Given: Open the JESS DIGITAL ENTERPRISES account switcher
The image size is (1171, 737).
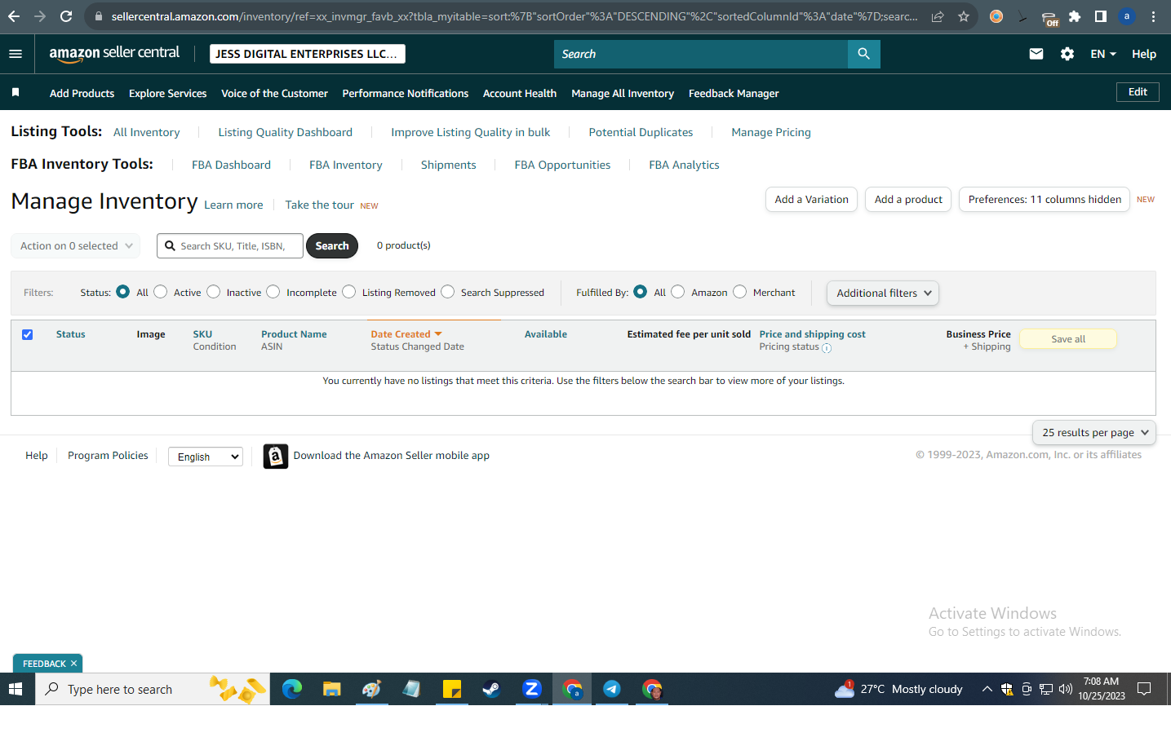Looking at the screenshot, I should click(308, 54).
